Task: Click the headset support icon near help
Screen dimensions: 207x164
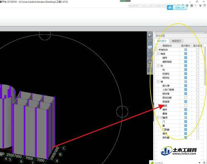Action: 192,6
